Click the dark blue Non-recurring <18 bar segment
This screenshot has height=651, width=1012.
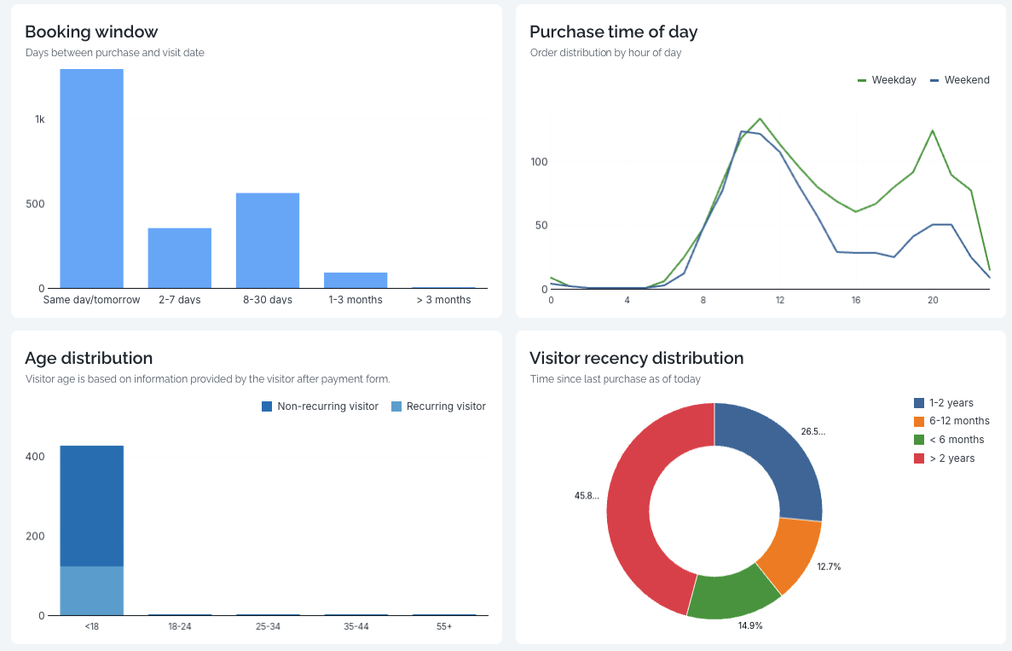click(x=91, y=505)
